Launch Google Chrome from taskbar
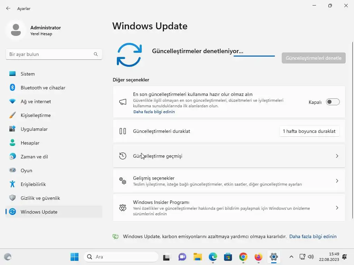354x265 pixels. pos(243,257)
